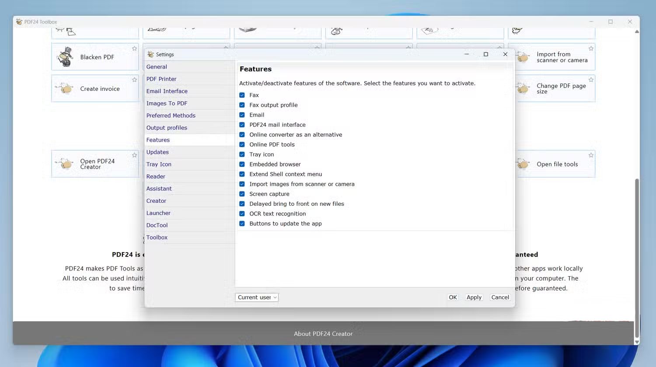Star Import from scanner or camera as favorite
The width and height of the screenshot is (656, 367).
point(591,48)
